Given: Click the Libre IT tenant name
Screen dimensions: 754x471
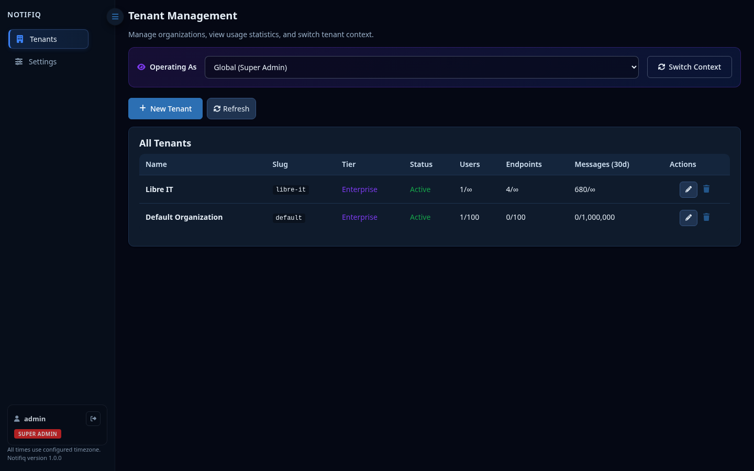Looking at the screenshot, I should (x=159, y=189).
